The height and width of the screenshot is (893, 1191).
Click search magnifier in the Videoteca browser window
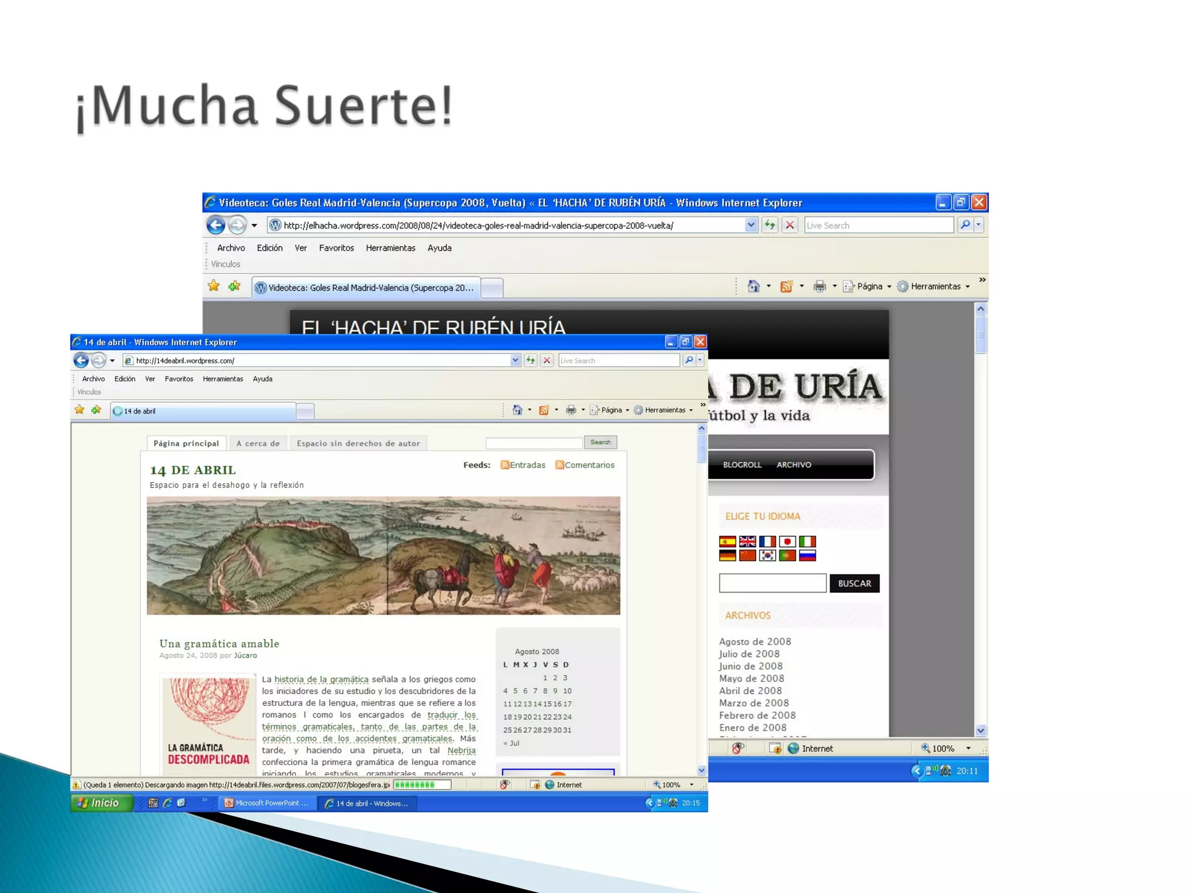click(965, 225)
